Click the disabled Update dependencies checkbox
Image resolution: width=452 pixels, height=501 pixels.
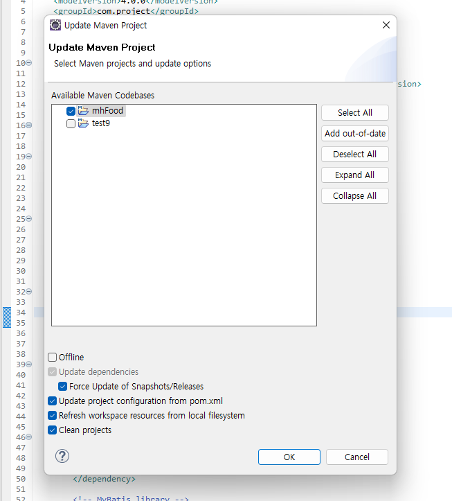[53, 371]
